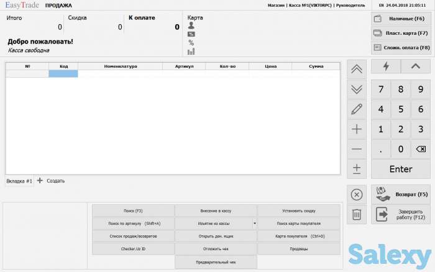Click the plus quantity icon

(357, 130)
